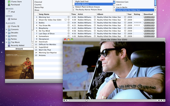Screen dimensions: 170x106
Task: Select the Purchased playlist icon
Action: (9, 5)
